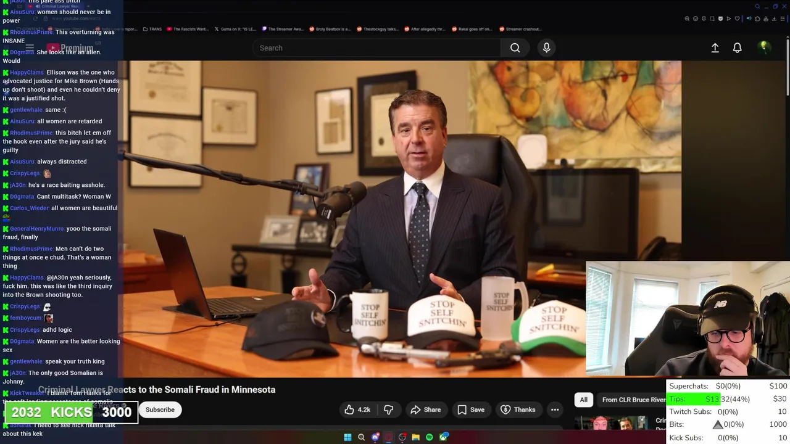Activate voice search microphone icon

[x=546, y=47]
